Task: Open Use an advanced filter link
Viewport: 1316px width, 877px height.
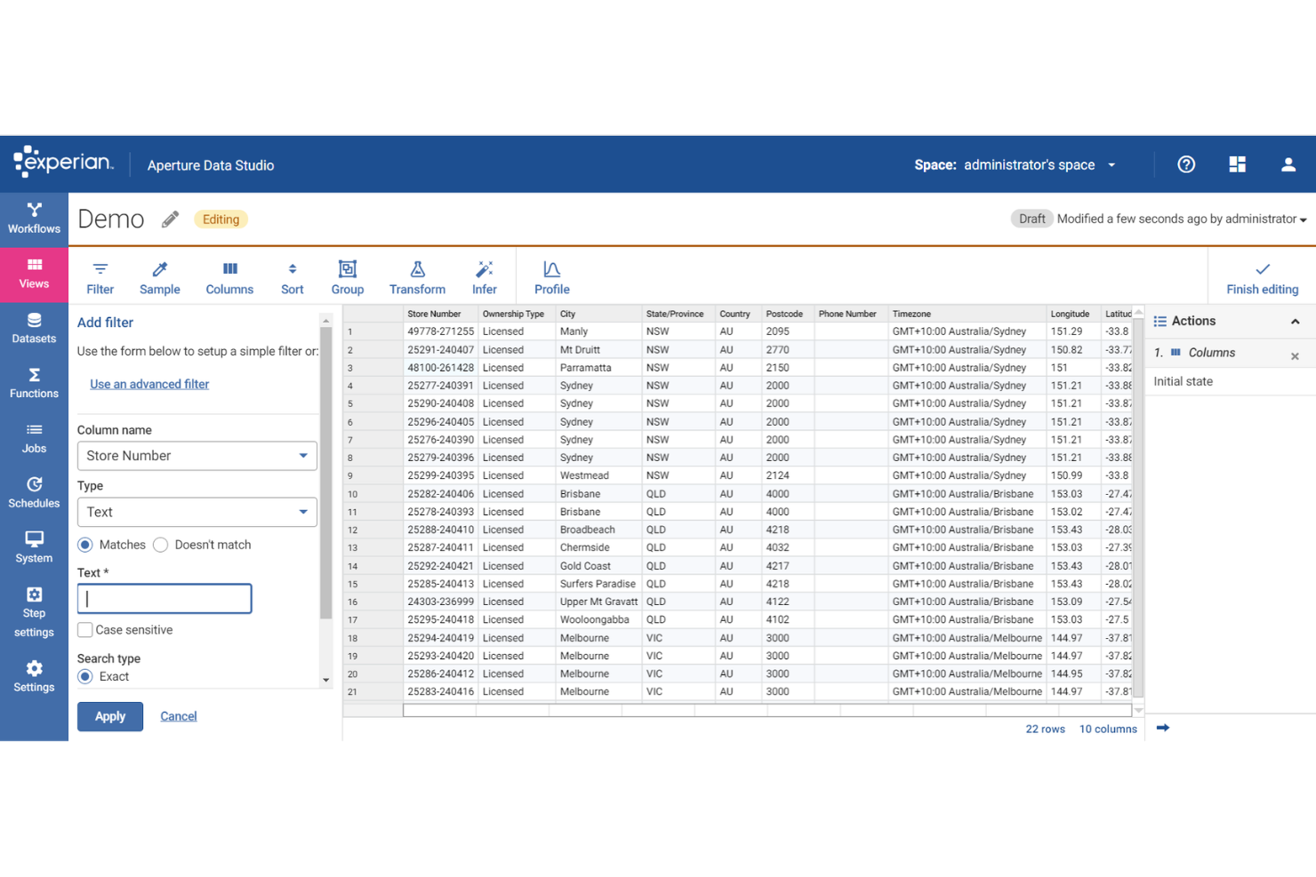Action: point(148,383)
